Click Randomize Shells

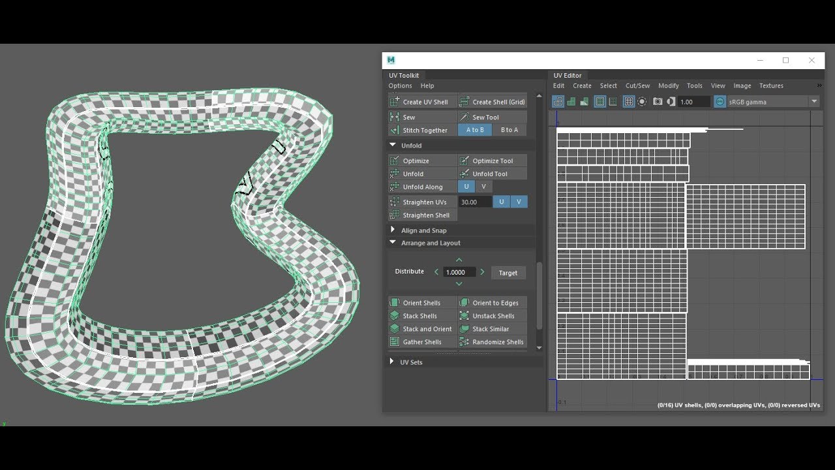pyautogui.click(x=493, y=342)
